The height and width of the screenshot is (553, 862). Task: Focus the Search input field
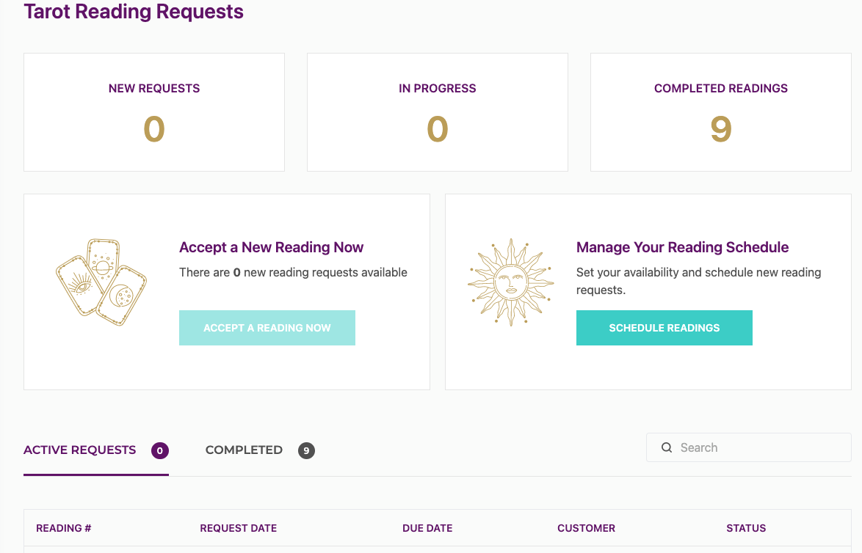(x=749, y=447)
